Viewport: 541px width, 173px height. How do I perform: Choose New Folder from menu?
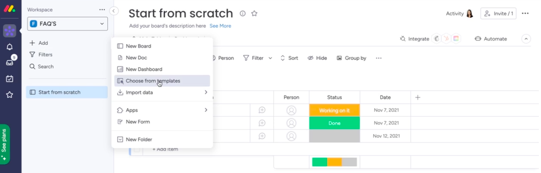162,139
